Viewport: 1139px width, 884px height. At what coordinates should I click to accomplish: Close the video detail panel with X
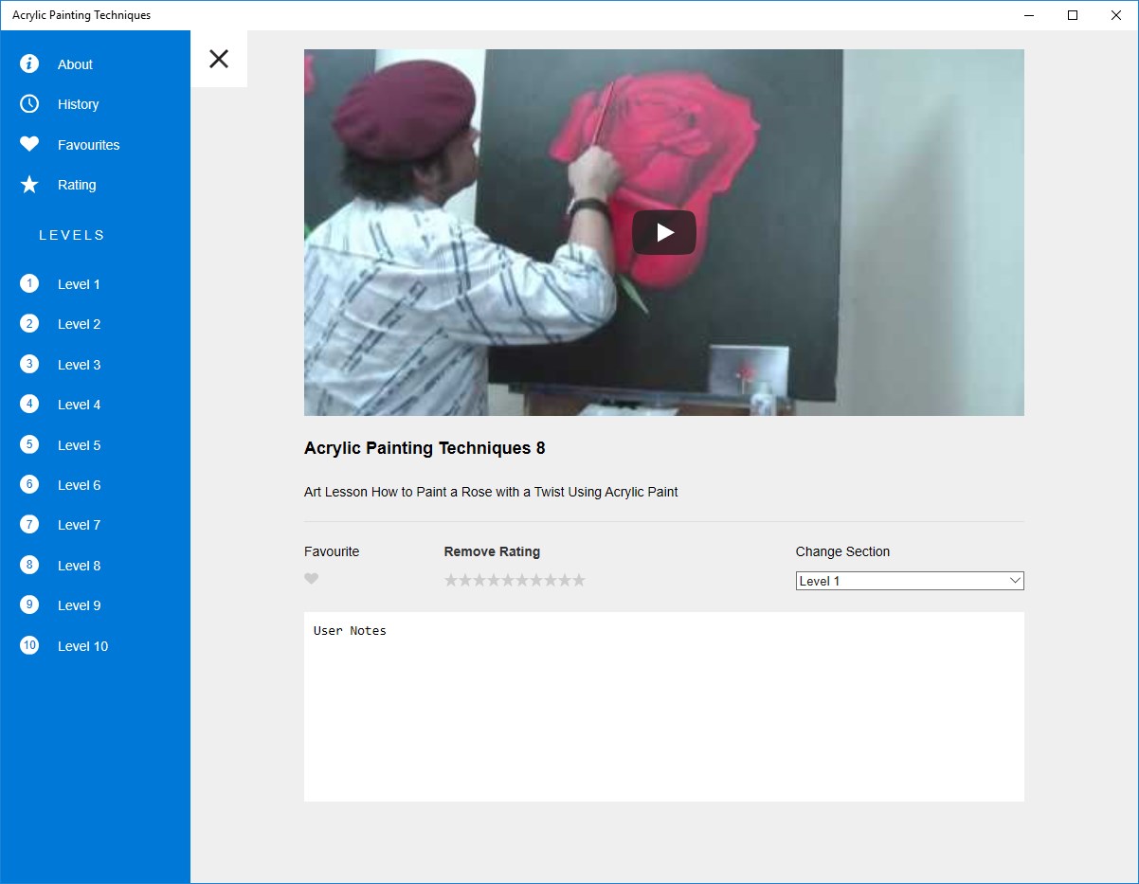click(219, 59)
